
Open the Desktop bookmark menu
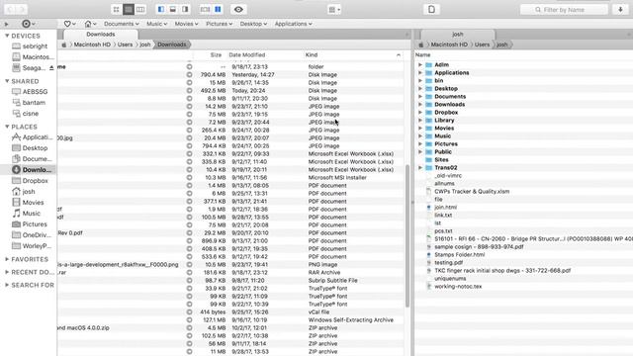(x=253, y=24)
